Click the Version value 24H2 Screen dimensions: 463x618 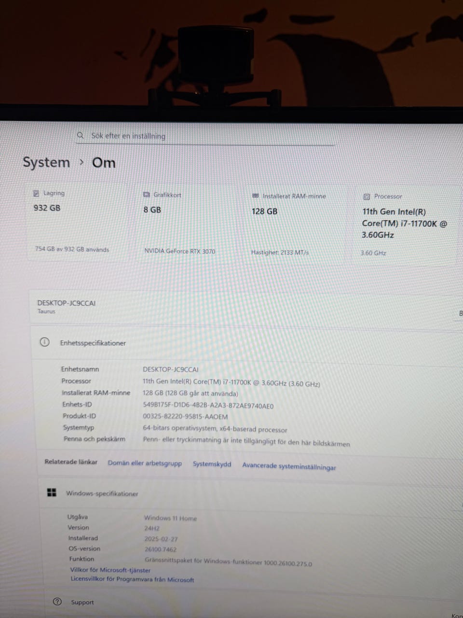(x=152, y=528)
